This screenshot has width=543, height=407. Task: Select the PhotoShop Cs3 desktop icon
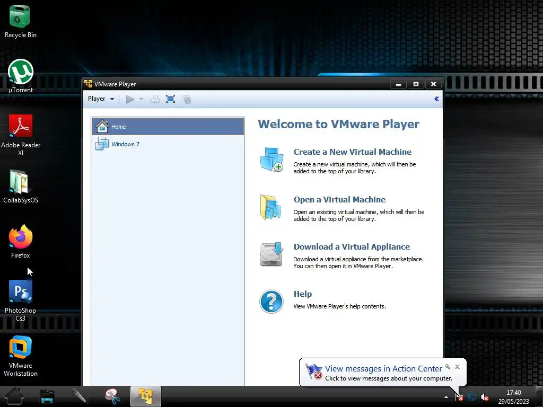21,301
